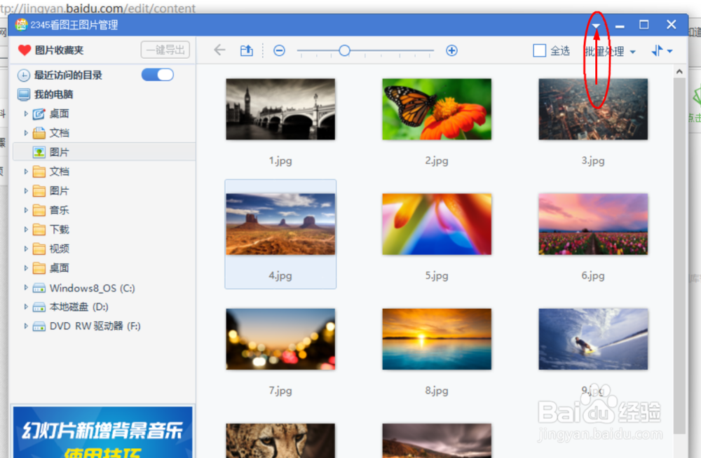Image resolution: width=701 pixels, height=458 pixels.
Task: Open the 1.jpg bridge thumbnail
Action: (280, 109)
